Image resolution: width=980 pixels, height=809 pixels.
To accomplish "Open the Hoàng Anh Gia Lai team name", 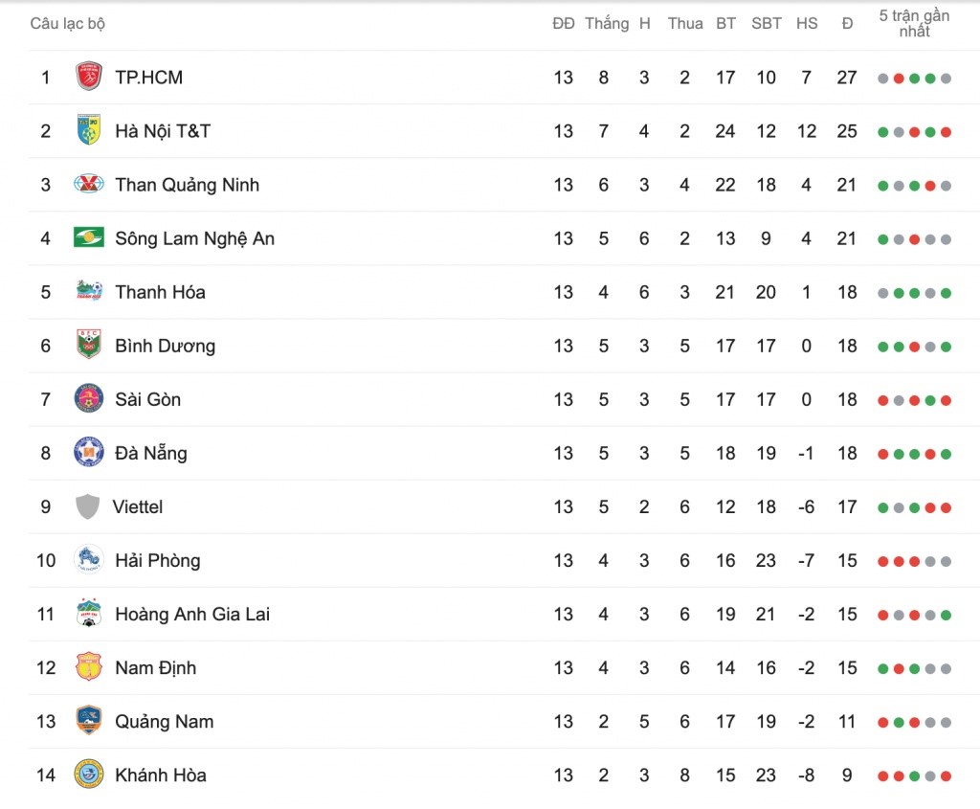I will (x=192, y=614).
